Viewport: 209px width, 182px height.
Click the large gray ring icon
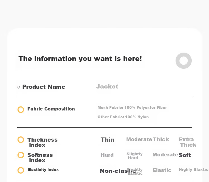[x=184, y=61]
